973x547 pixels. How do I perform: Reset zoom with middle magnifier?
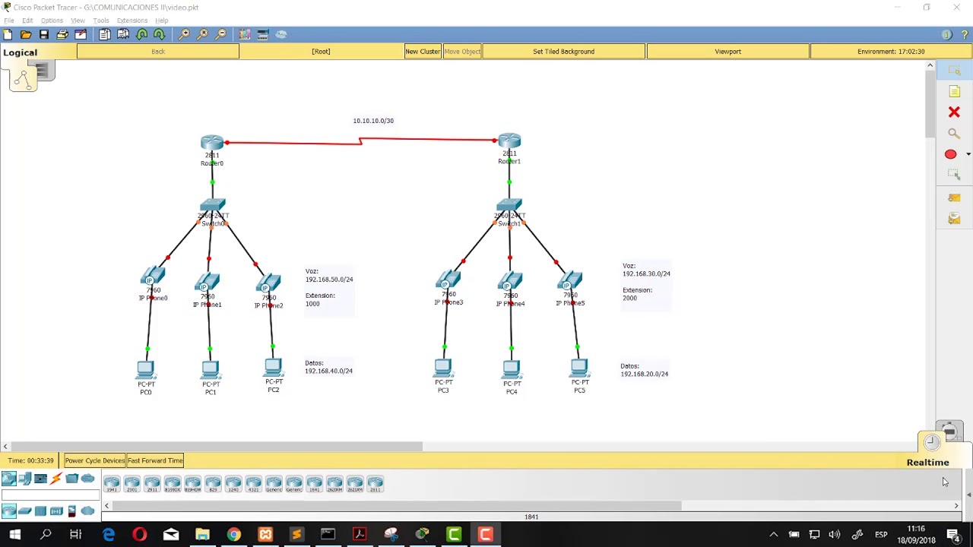coord(202,34)
